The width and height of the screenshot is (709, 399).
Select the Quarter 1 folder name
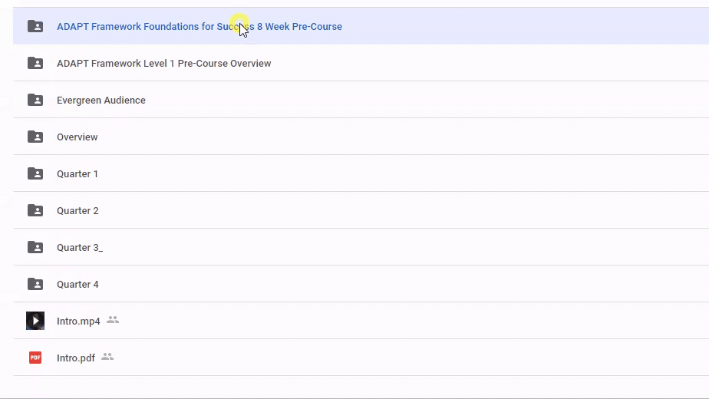pyautogui.click(x=77, y=174)
